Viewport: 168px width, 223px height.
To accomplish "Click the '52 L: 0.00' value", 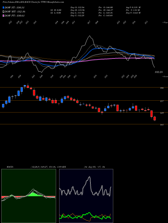I will [x=55, y=13].
